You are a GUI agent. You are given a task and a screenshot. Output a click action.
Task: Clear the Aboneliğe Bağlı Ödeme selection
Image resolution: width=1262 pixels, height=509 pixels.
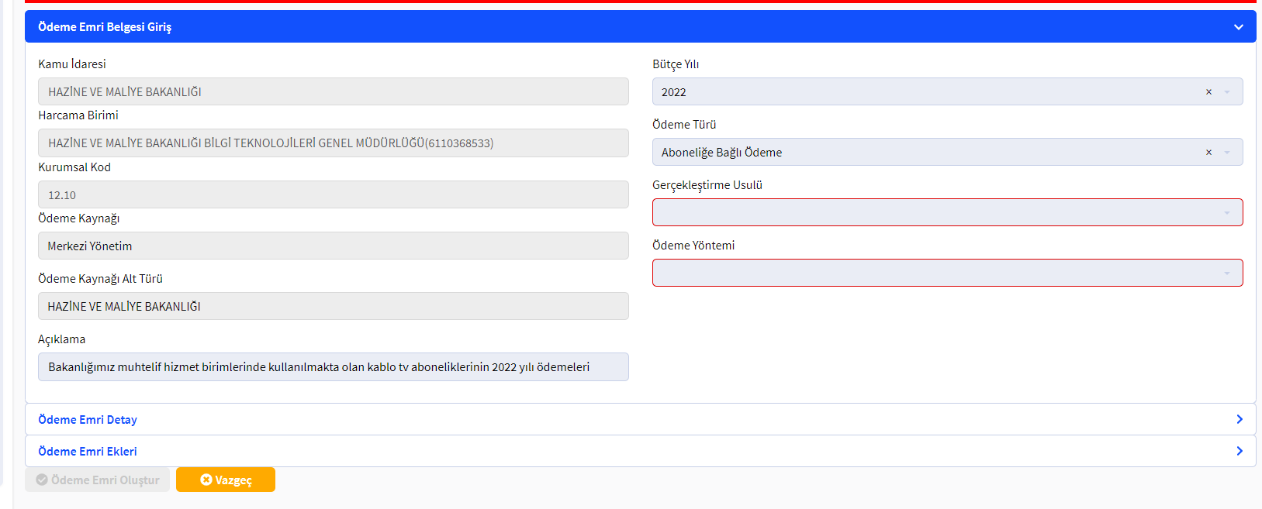1208,153
